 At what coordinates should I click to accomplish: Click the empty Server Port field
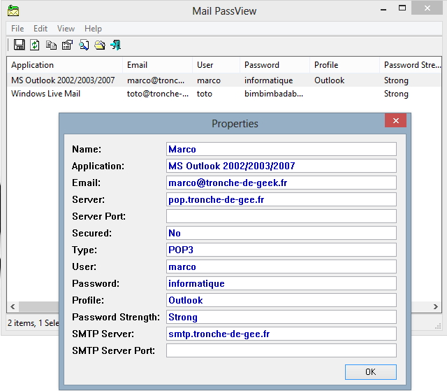(x=281, y=216)
